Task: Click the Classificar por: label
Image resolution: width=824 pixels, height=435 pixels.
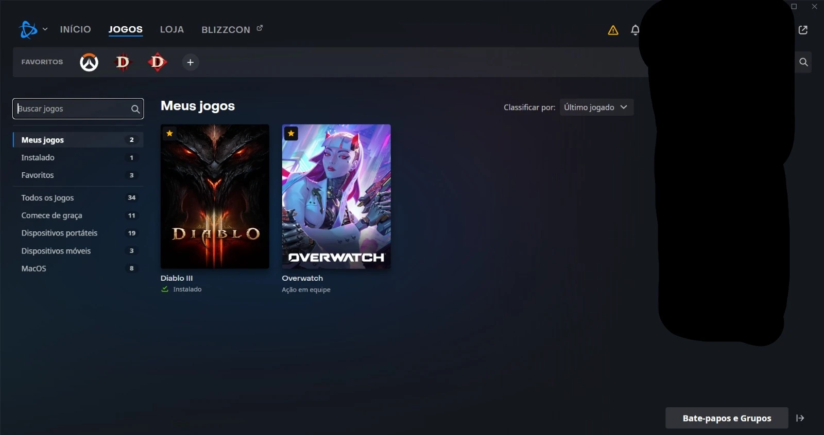Action: tap(529, 107)
